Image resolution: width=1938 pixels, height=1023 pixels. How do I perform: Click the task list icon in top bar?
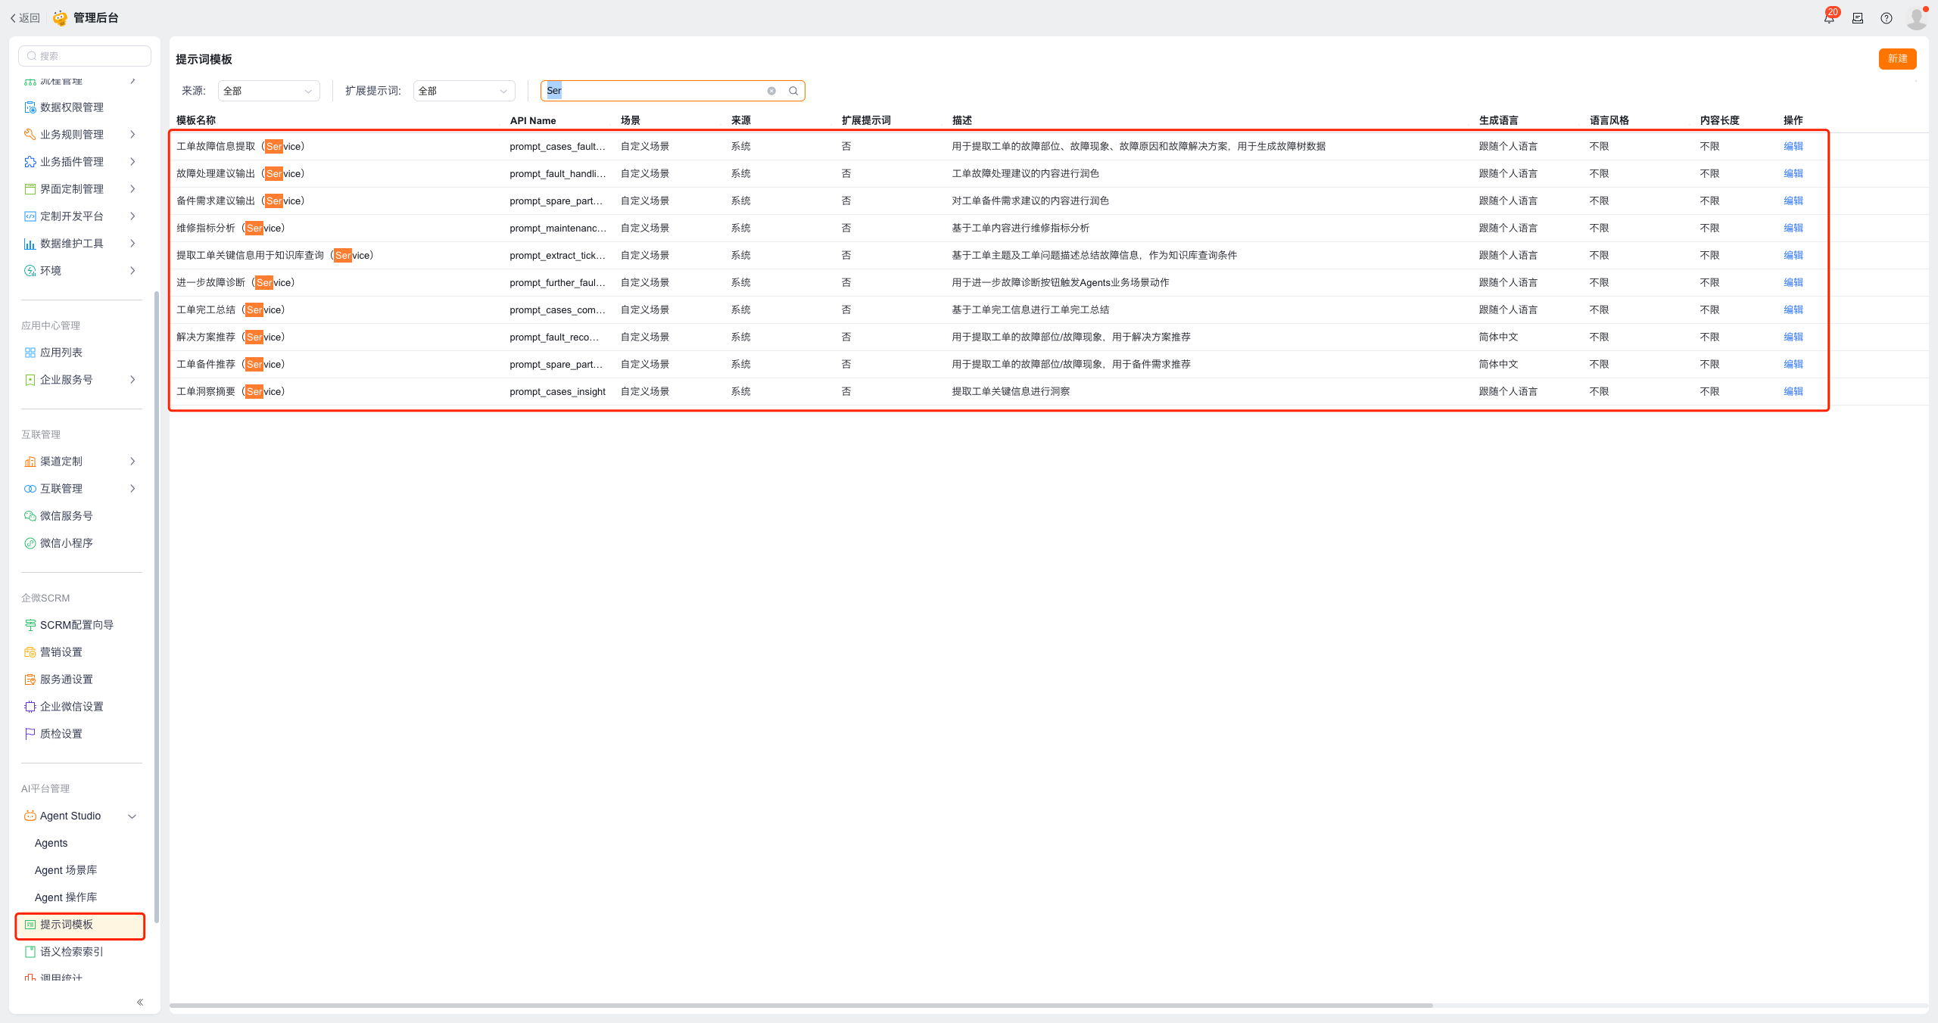click(1858, 18)
